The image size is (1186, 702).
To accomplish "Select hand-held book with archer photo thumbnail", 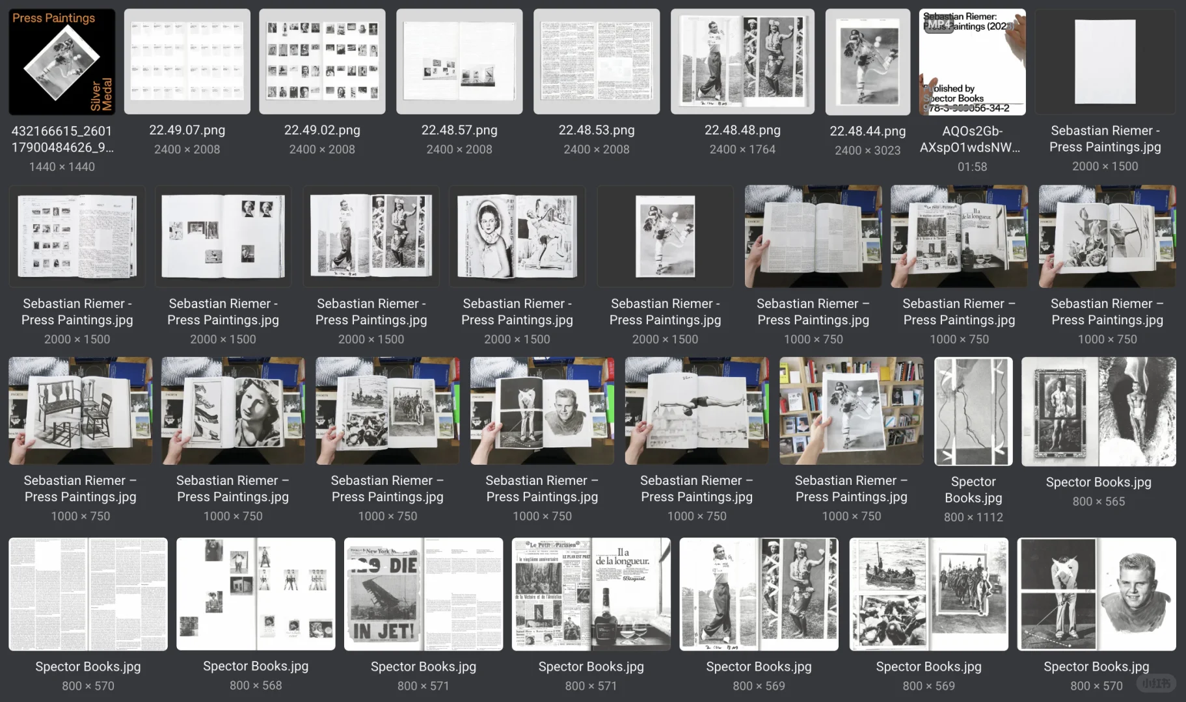I will pos(1107,237).
